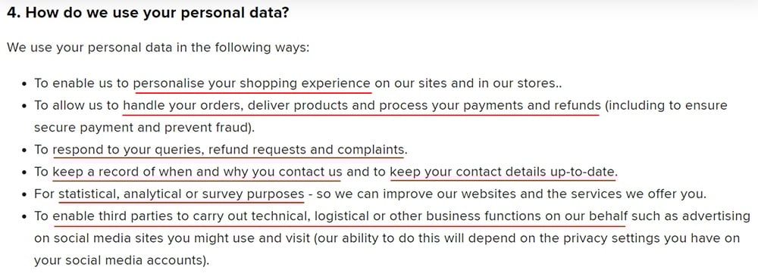
Task: Click 'refund requests and complaints' text
Action: pos(306,150)
